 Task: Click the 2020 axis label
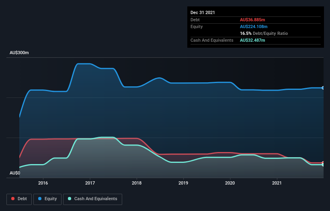coord(230,183)
